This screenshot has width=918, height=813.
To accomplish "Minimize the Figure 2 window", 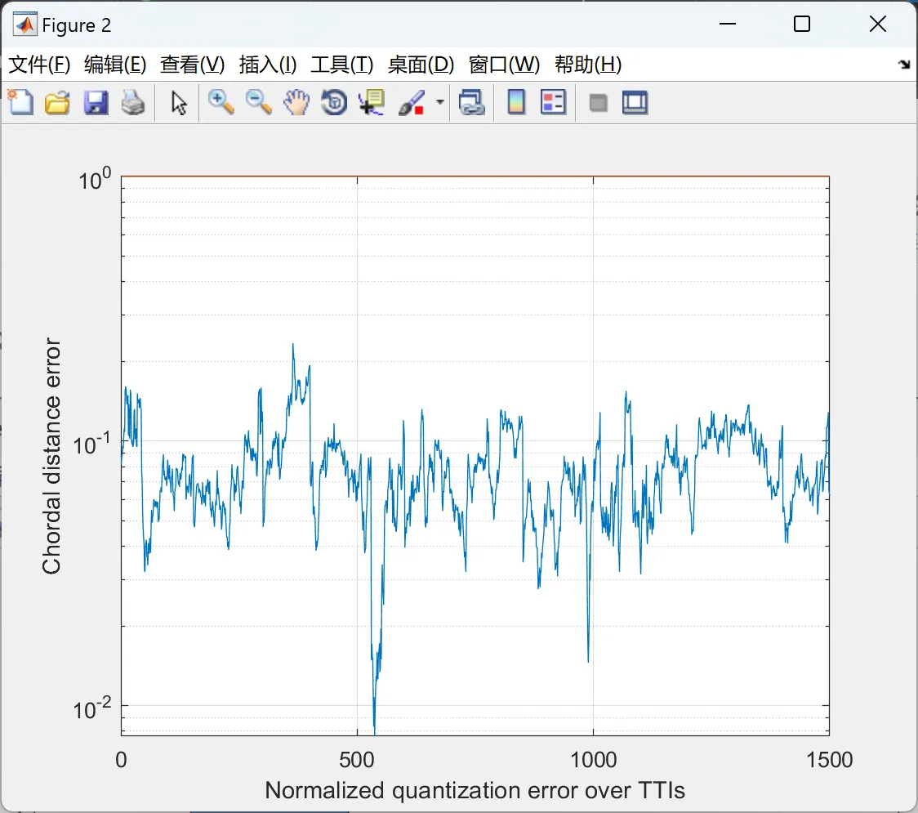I will 727,24.
